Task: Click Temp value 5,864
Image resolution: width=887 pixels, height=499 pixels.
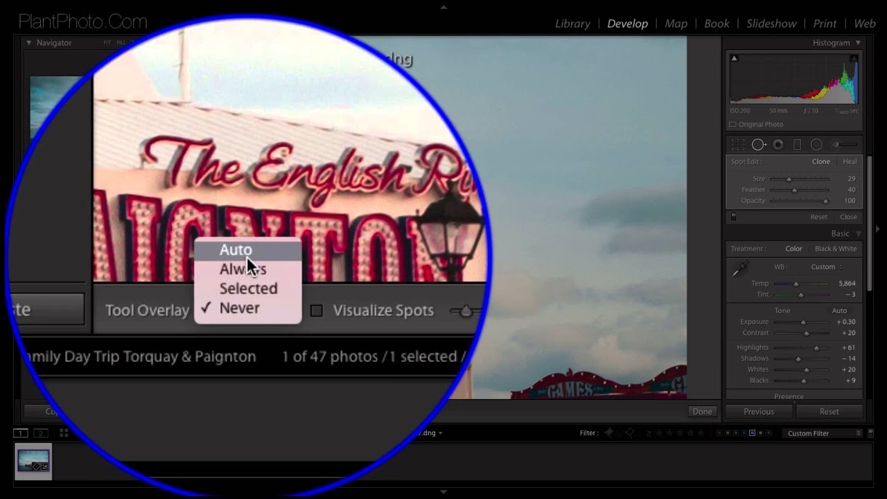Action: pyautogui.click(x=846, y=284)
